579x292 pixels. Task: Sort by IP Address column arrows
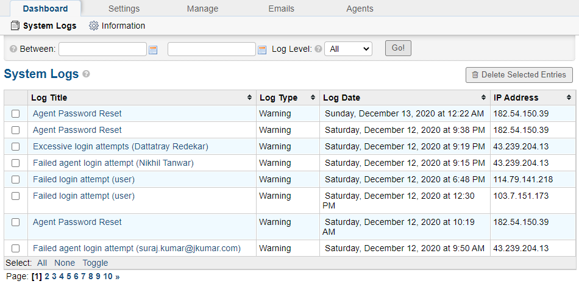569,98
